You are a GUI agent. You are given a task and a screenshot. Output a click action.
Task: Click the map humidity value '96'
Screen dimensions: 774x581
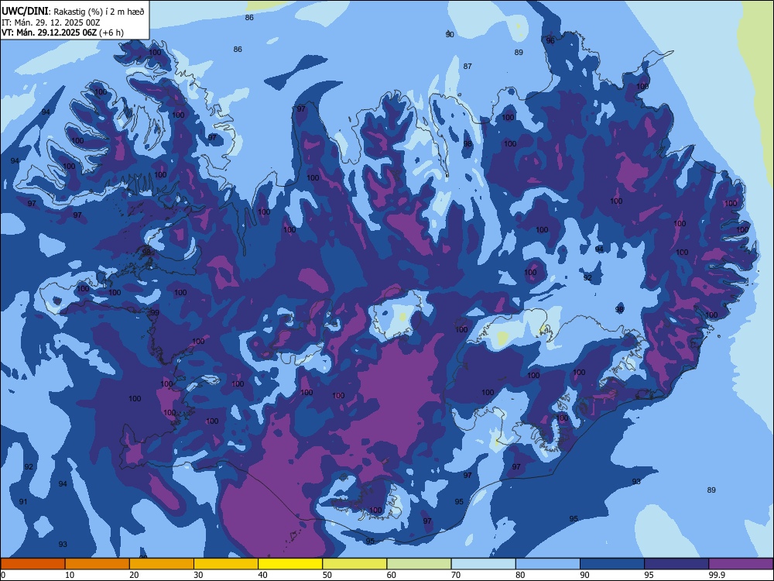(550, 40)
